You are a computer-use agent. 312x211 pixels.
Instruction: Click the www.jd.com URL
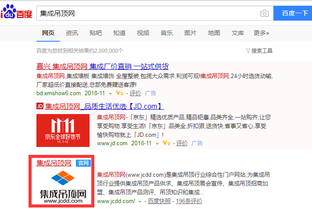click(x=112, y=143)
